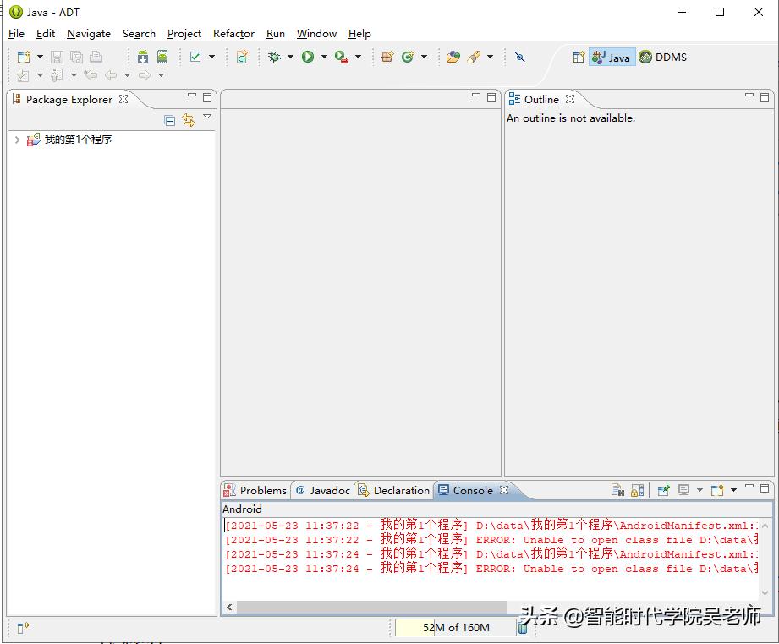Collapse all in Package Explorer

170,120
